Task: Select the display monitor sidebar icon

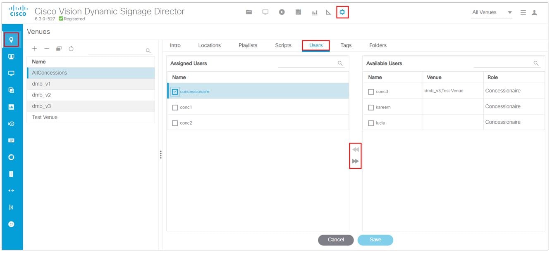Action: tap(11, 73)
